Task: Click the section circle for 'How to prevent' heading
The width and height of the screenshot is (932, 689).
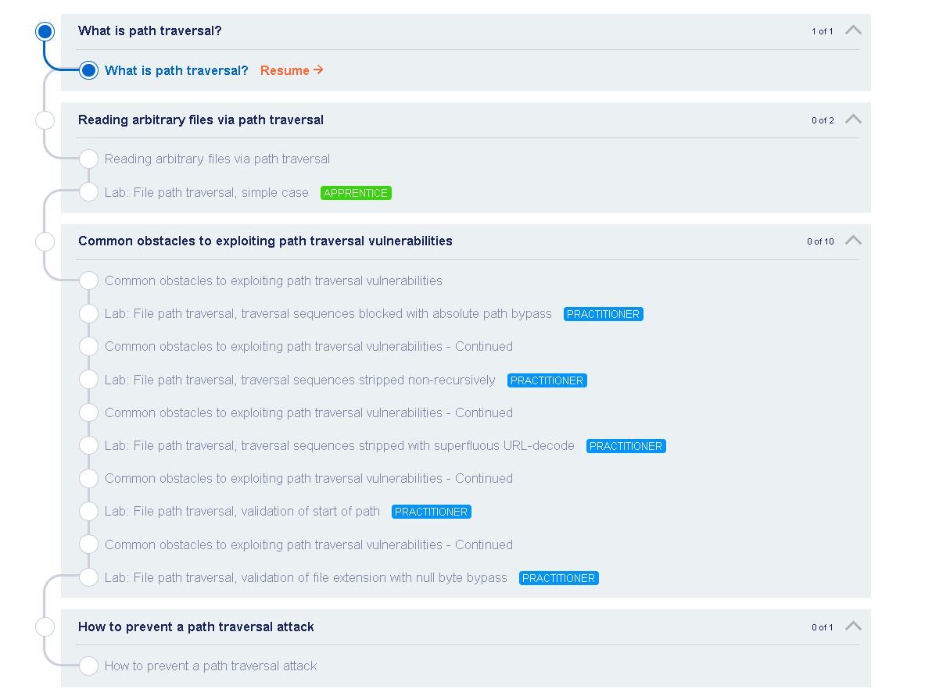Action: [x=45, y=627]
